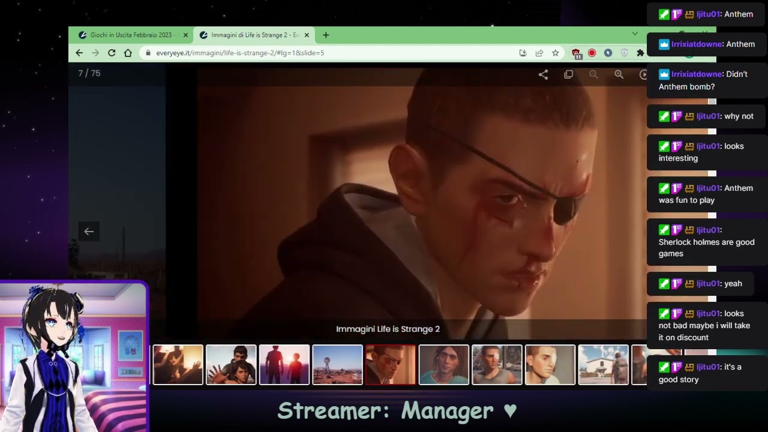The width and height of the screenshot is (768, 432).
Task: Click ljitu01's 'take it on discount' message
Action: point(707,325)
